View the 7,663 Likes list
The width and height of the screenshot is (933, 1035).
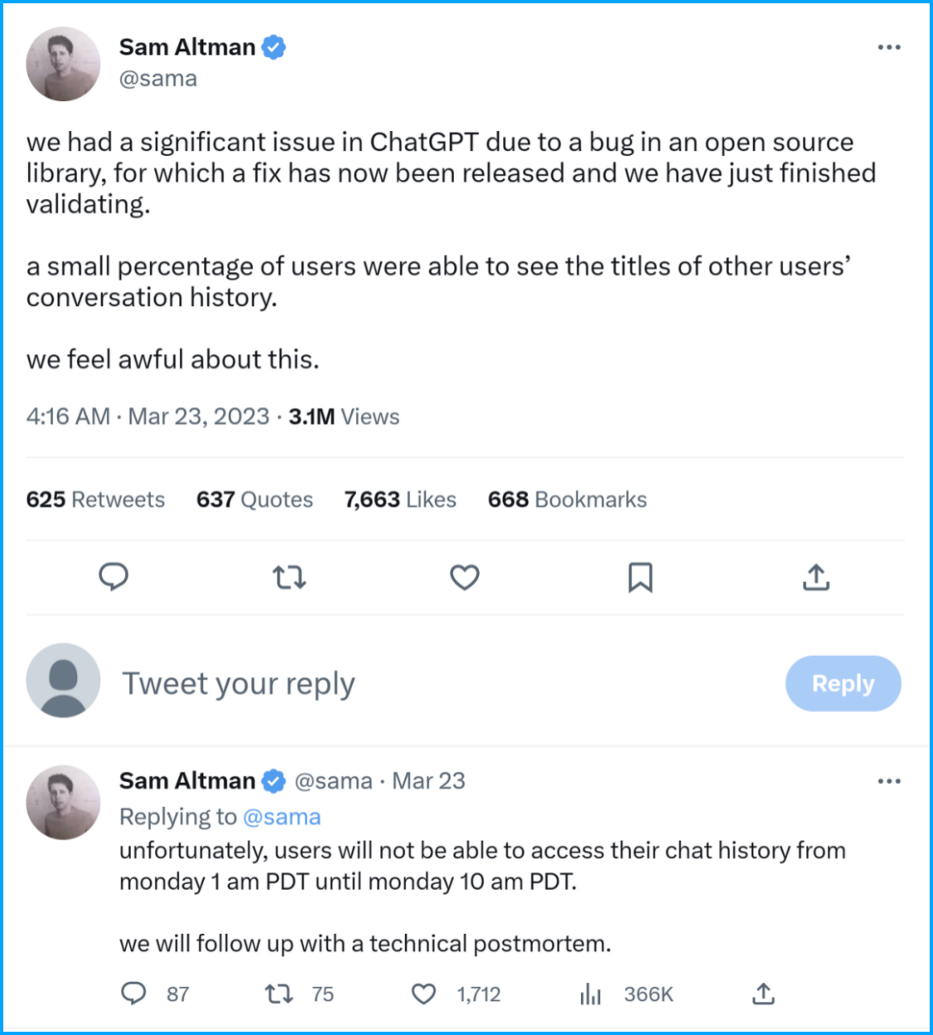pos(400,499)
